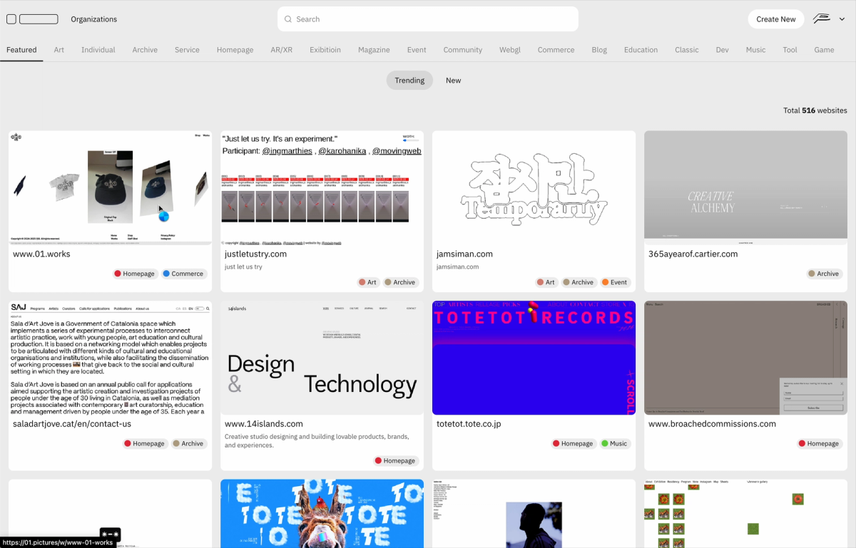Click the 01 logo in top-left
856x548 pixels.
[x=32, y=19]
